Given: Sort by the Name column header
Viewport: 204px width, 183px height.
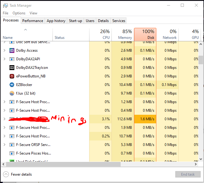Looking at the screenshot, I should coord(27,35).
